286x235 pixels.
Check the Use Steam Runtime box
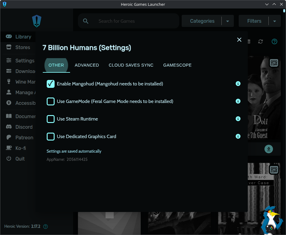pyautogui.click(x=51, y=119)
